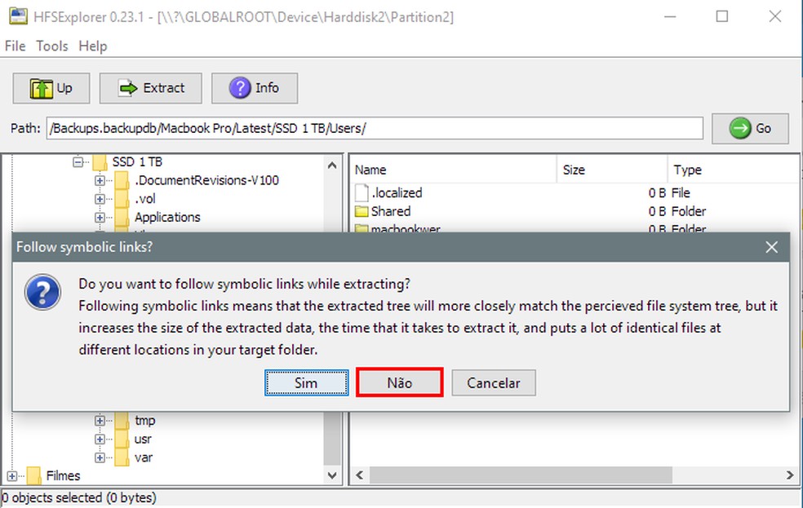Click the Up toolbar button
This screenshot has width=803, height=508.
pyautogui.click(x=51, y=88)
